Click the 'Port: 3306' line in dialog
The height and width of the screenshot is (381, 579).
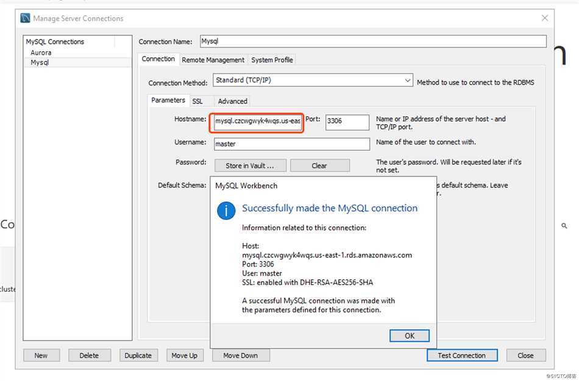(x=258, y=264)
